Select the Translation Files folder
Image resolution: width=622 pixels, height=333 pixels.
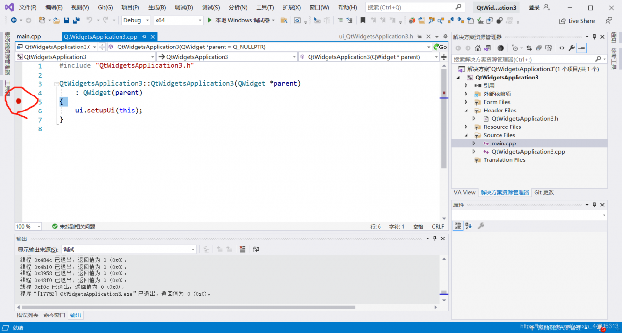coord(504,160)
